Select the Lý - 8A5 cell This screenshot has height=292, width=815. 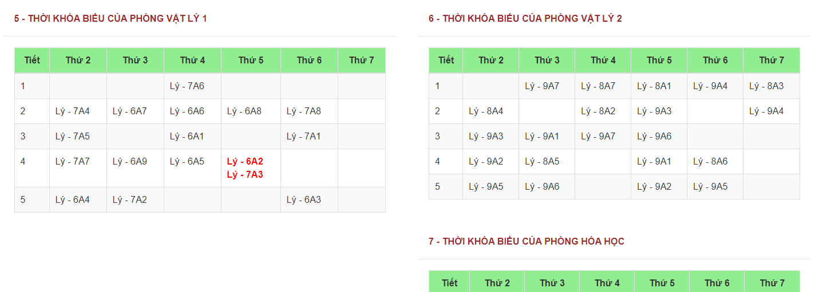pyautogui.click(x=542, y=162)
